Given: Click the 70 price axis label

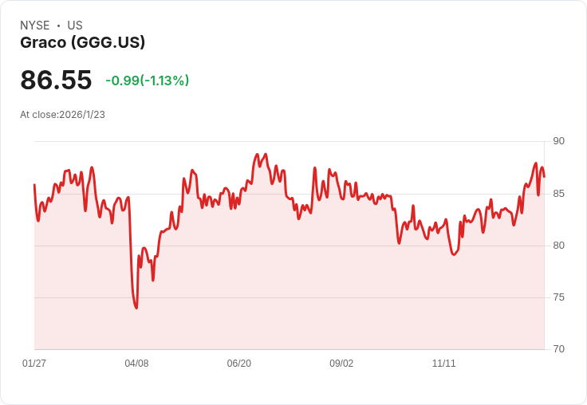Looking at the screenshot, I should 558,349.
